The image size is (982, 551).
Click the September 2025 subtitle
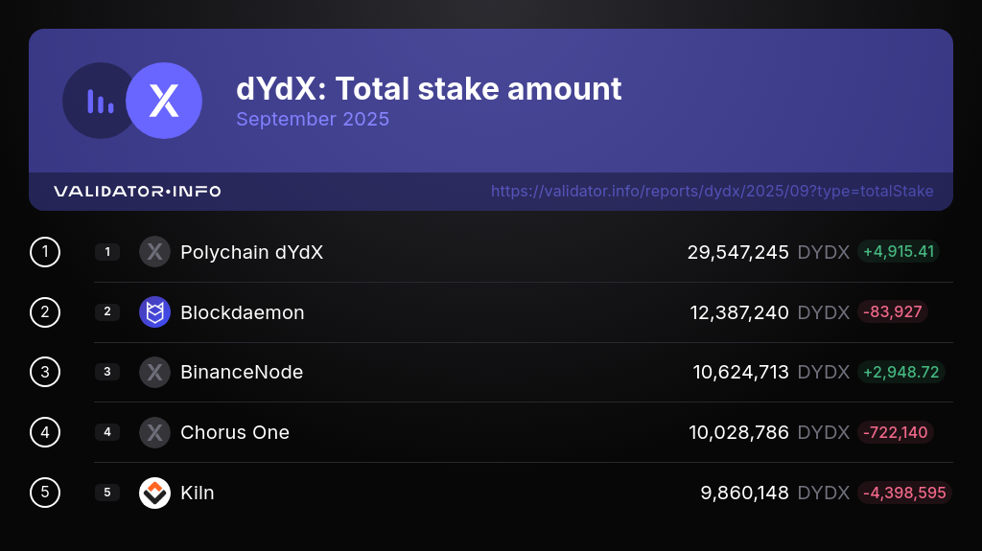pos(313,120)
